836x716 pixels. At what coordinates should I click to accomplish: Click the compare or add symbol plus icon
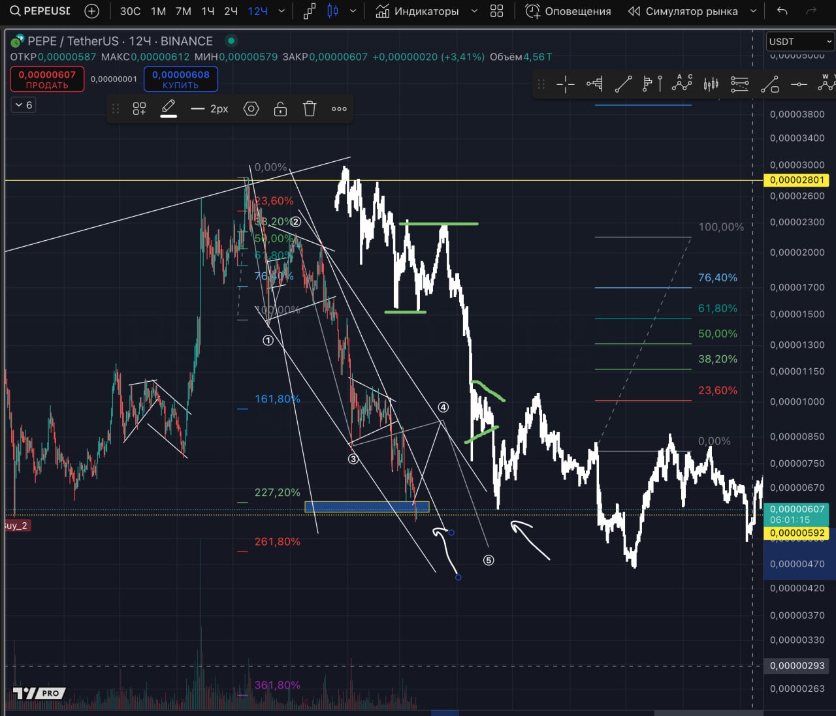point(92,11)
